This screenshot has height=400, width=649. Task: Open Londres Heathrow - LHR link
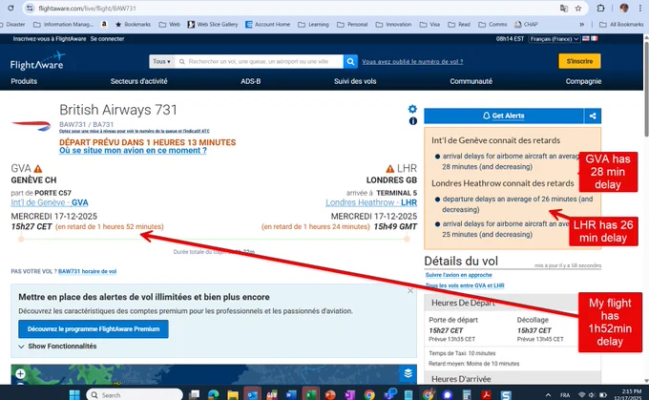pos(371,202)
